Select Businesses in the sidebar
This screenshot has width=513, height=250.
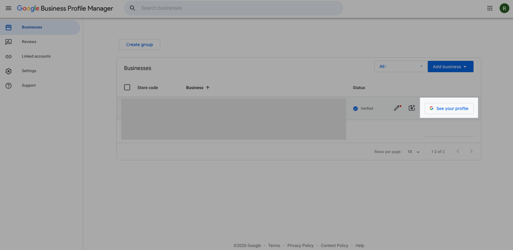pos(40,27)
